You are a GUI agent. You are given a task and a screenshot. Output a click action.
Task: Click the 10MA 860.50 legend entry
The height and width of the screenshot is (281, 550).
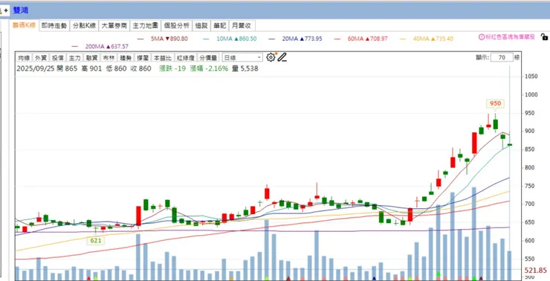point(230,39)
